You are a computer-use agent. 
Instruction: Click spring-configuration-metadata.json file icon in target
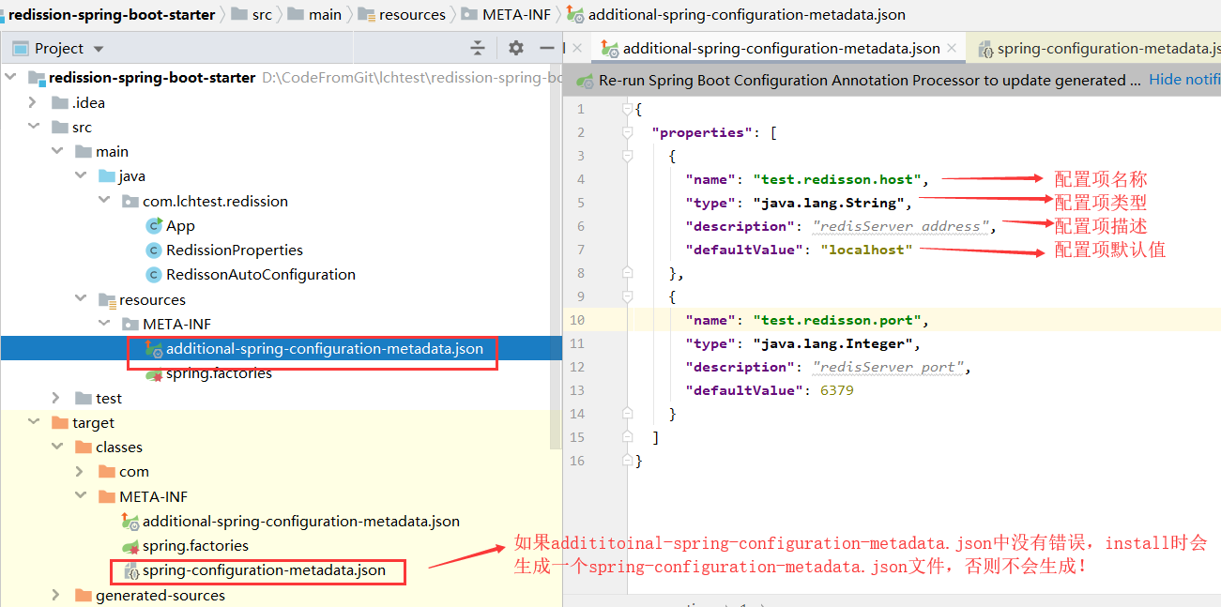[131, 570]
